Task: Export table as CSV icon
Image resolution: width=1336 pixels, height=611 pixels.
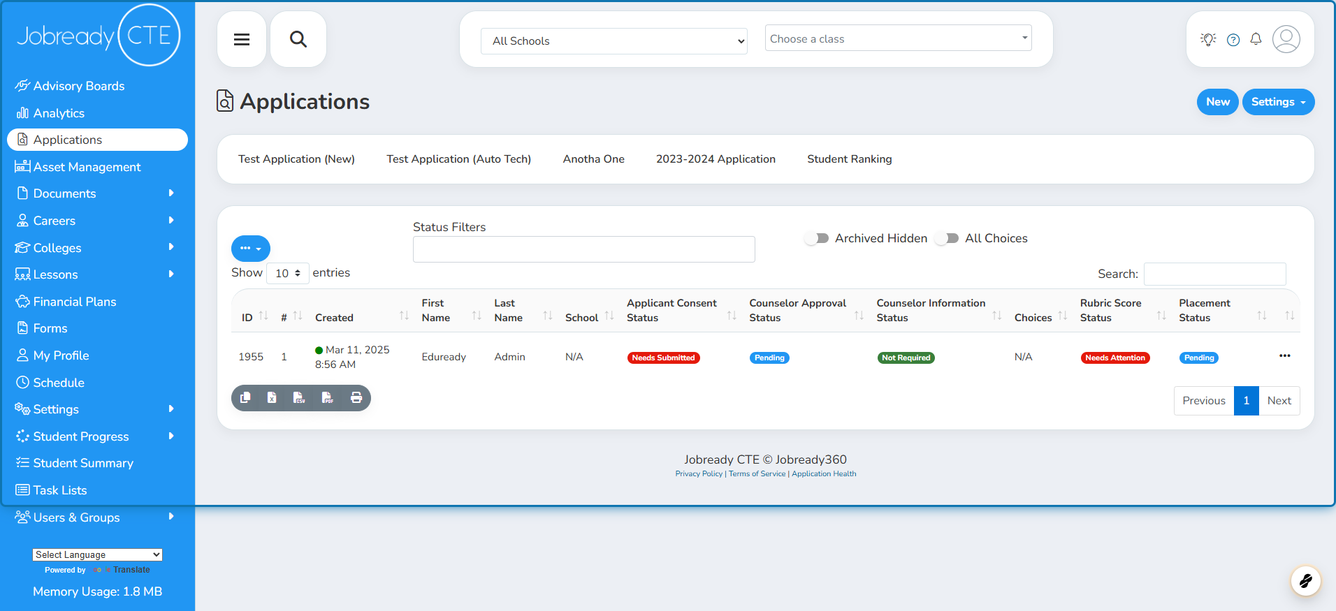Action: coord(299,398)
